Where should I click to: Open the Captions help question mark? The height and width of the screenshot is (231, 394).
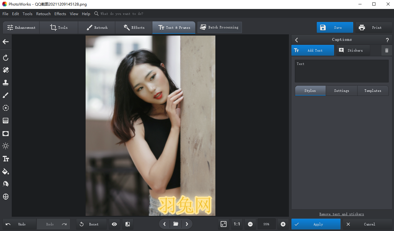[387, 40]
